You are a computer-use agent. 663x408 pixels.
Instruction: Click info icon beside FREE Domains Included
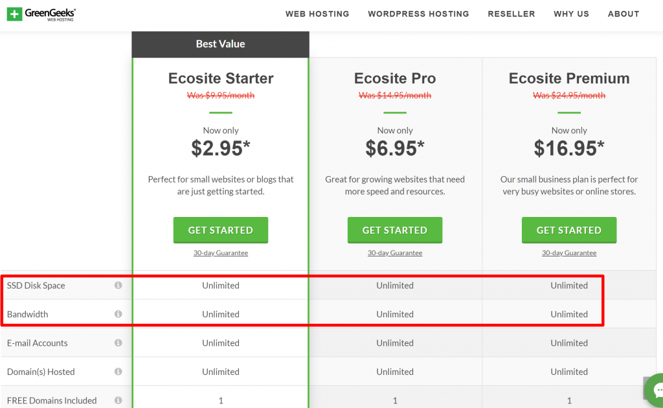click(118, 400)
